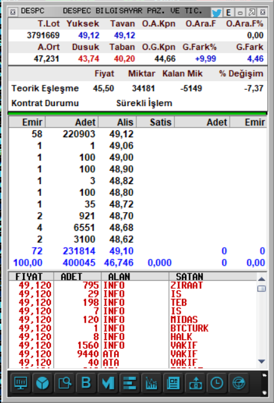Click the money upload icon in toolbar
Image resolution: width=274 pixels, height=403 pixels.
[196, 383]
